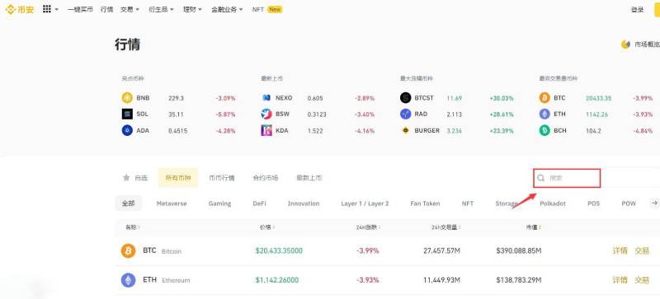The height and width of the screenshot is (299, 660).
Task: Sort table by 价格 column
Action: 267,227
